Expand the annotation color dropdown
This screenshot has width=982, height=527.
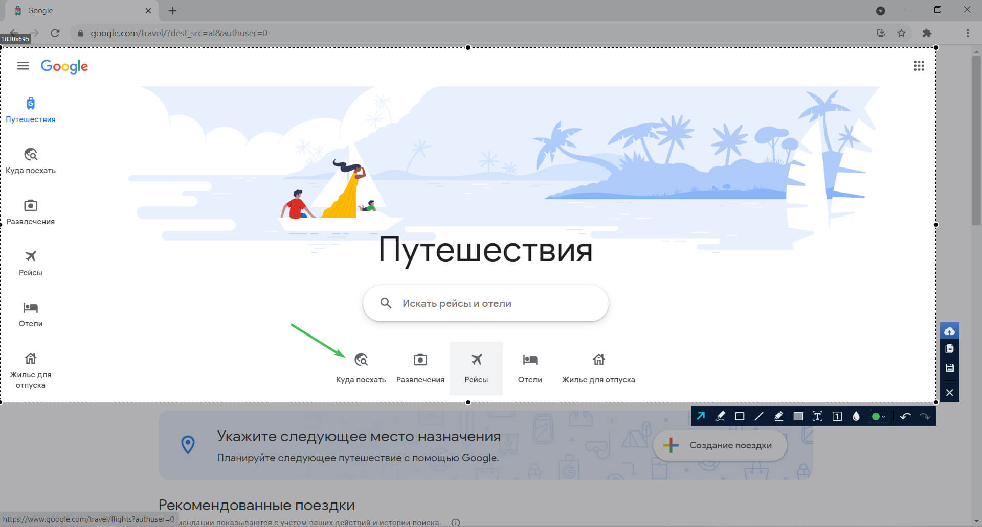(x=883, y=416)
